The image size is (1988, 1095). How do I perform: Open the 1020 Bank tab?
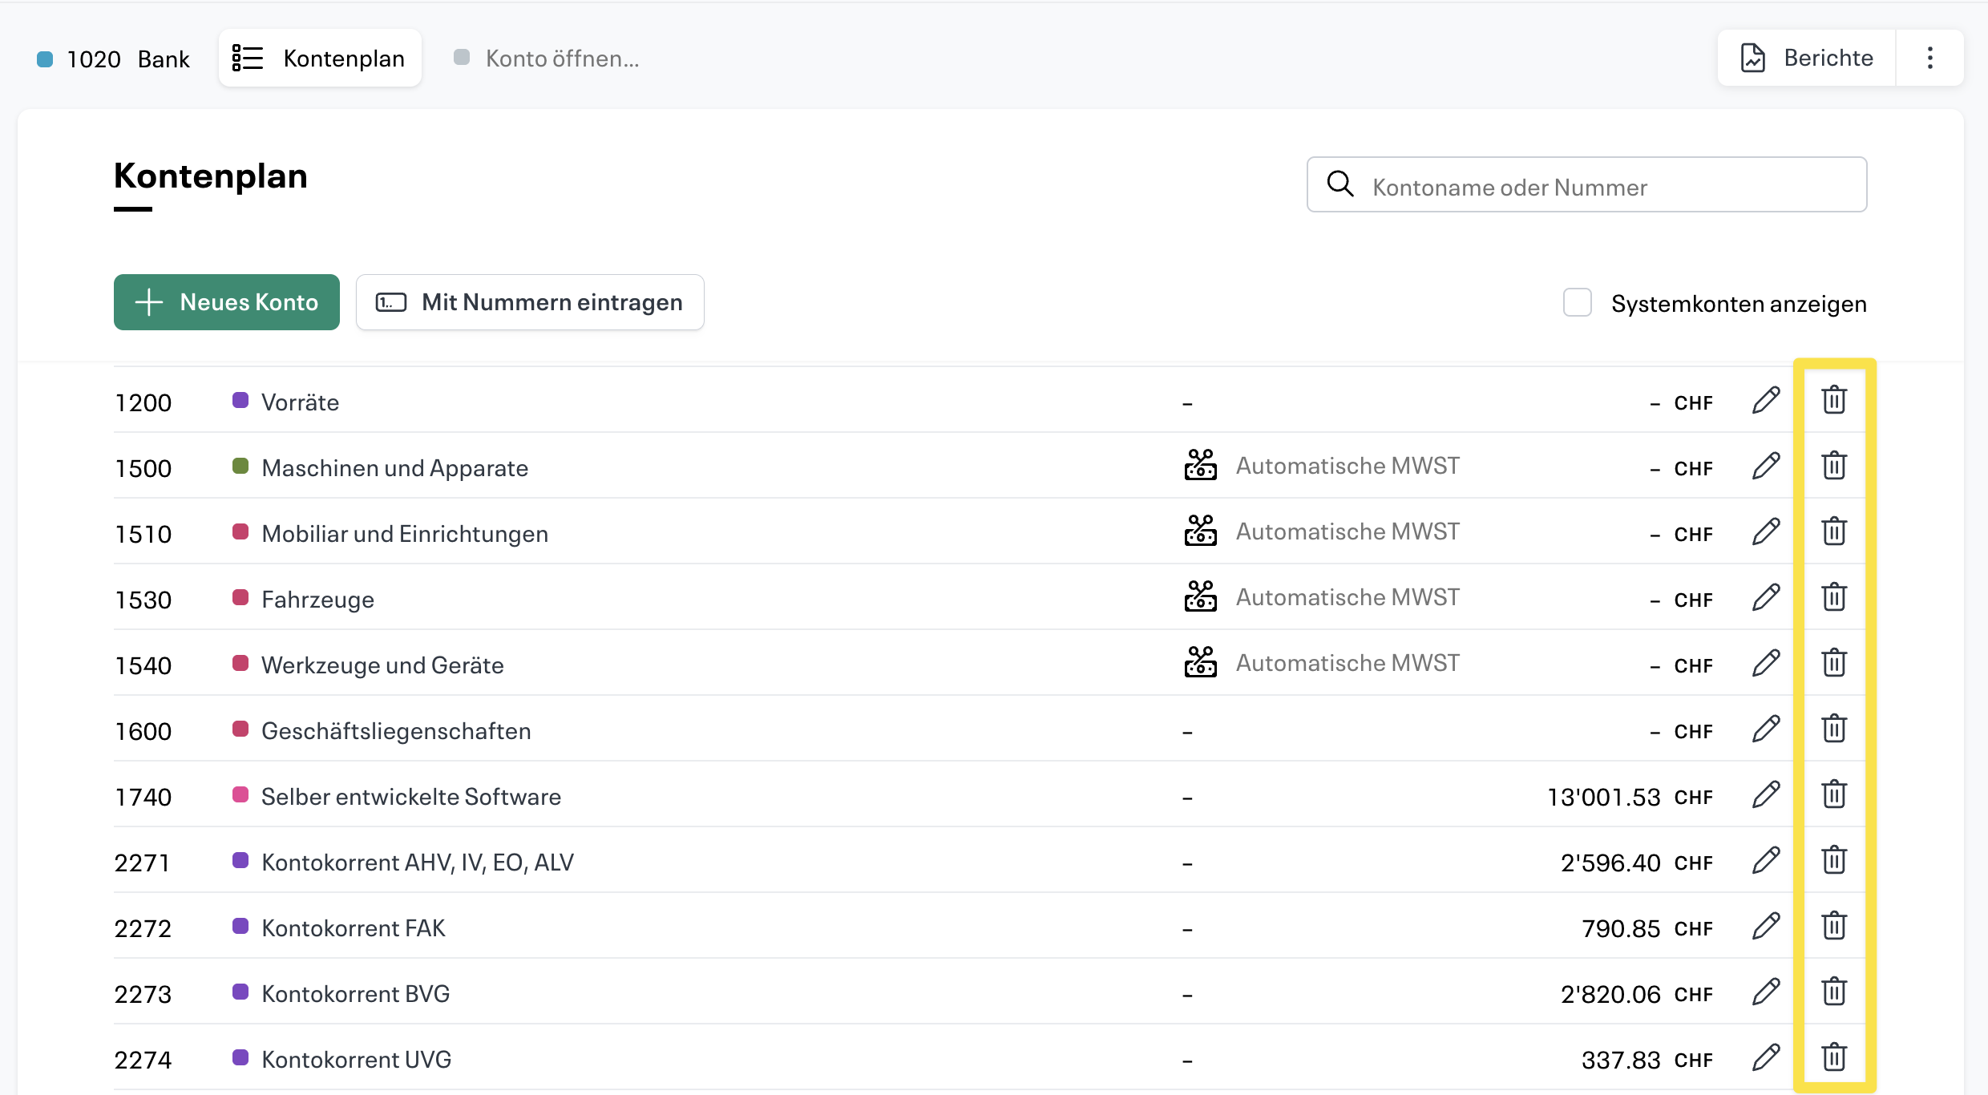click(113, 59)
